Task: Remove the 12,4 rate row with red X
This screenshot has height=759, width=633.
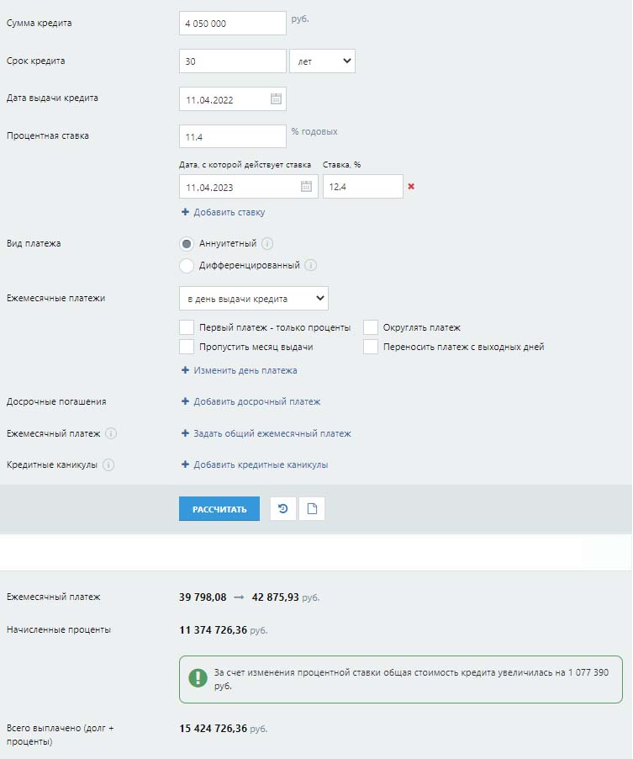Action: 411,187
